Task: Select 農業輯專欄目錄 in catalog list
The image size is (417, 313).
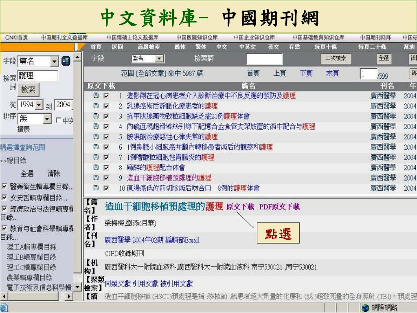Action: 29,278
